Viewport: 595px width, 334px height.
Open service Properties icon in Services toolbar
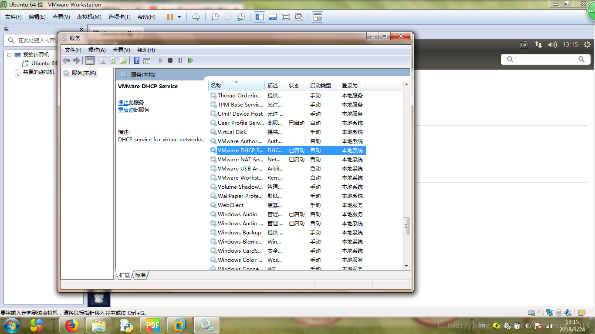[x=103, y=60]
